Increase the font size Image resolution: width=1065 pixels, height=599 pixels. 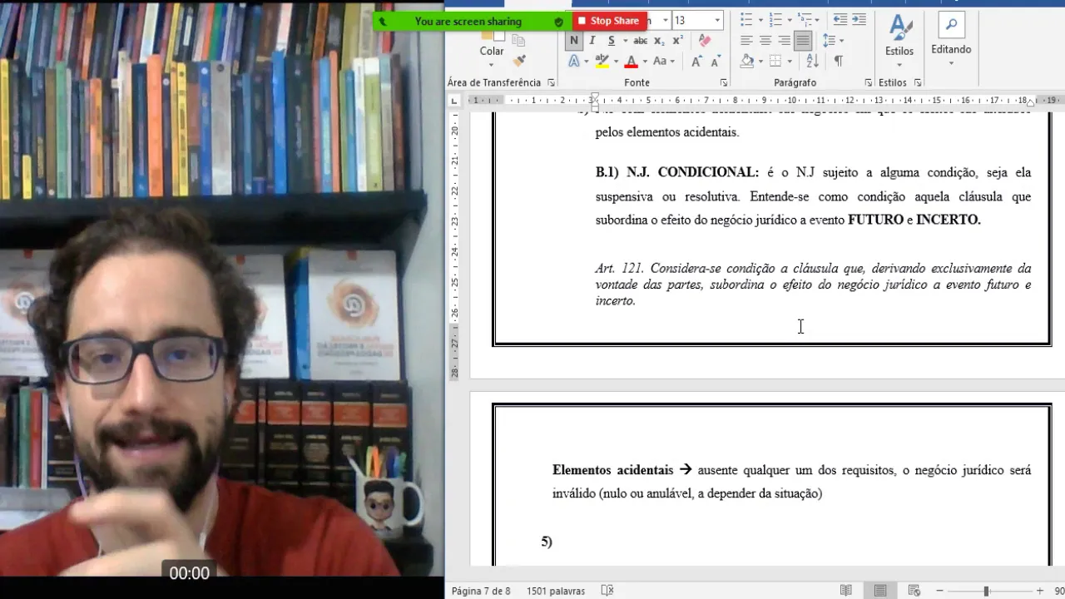696,62
